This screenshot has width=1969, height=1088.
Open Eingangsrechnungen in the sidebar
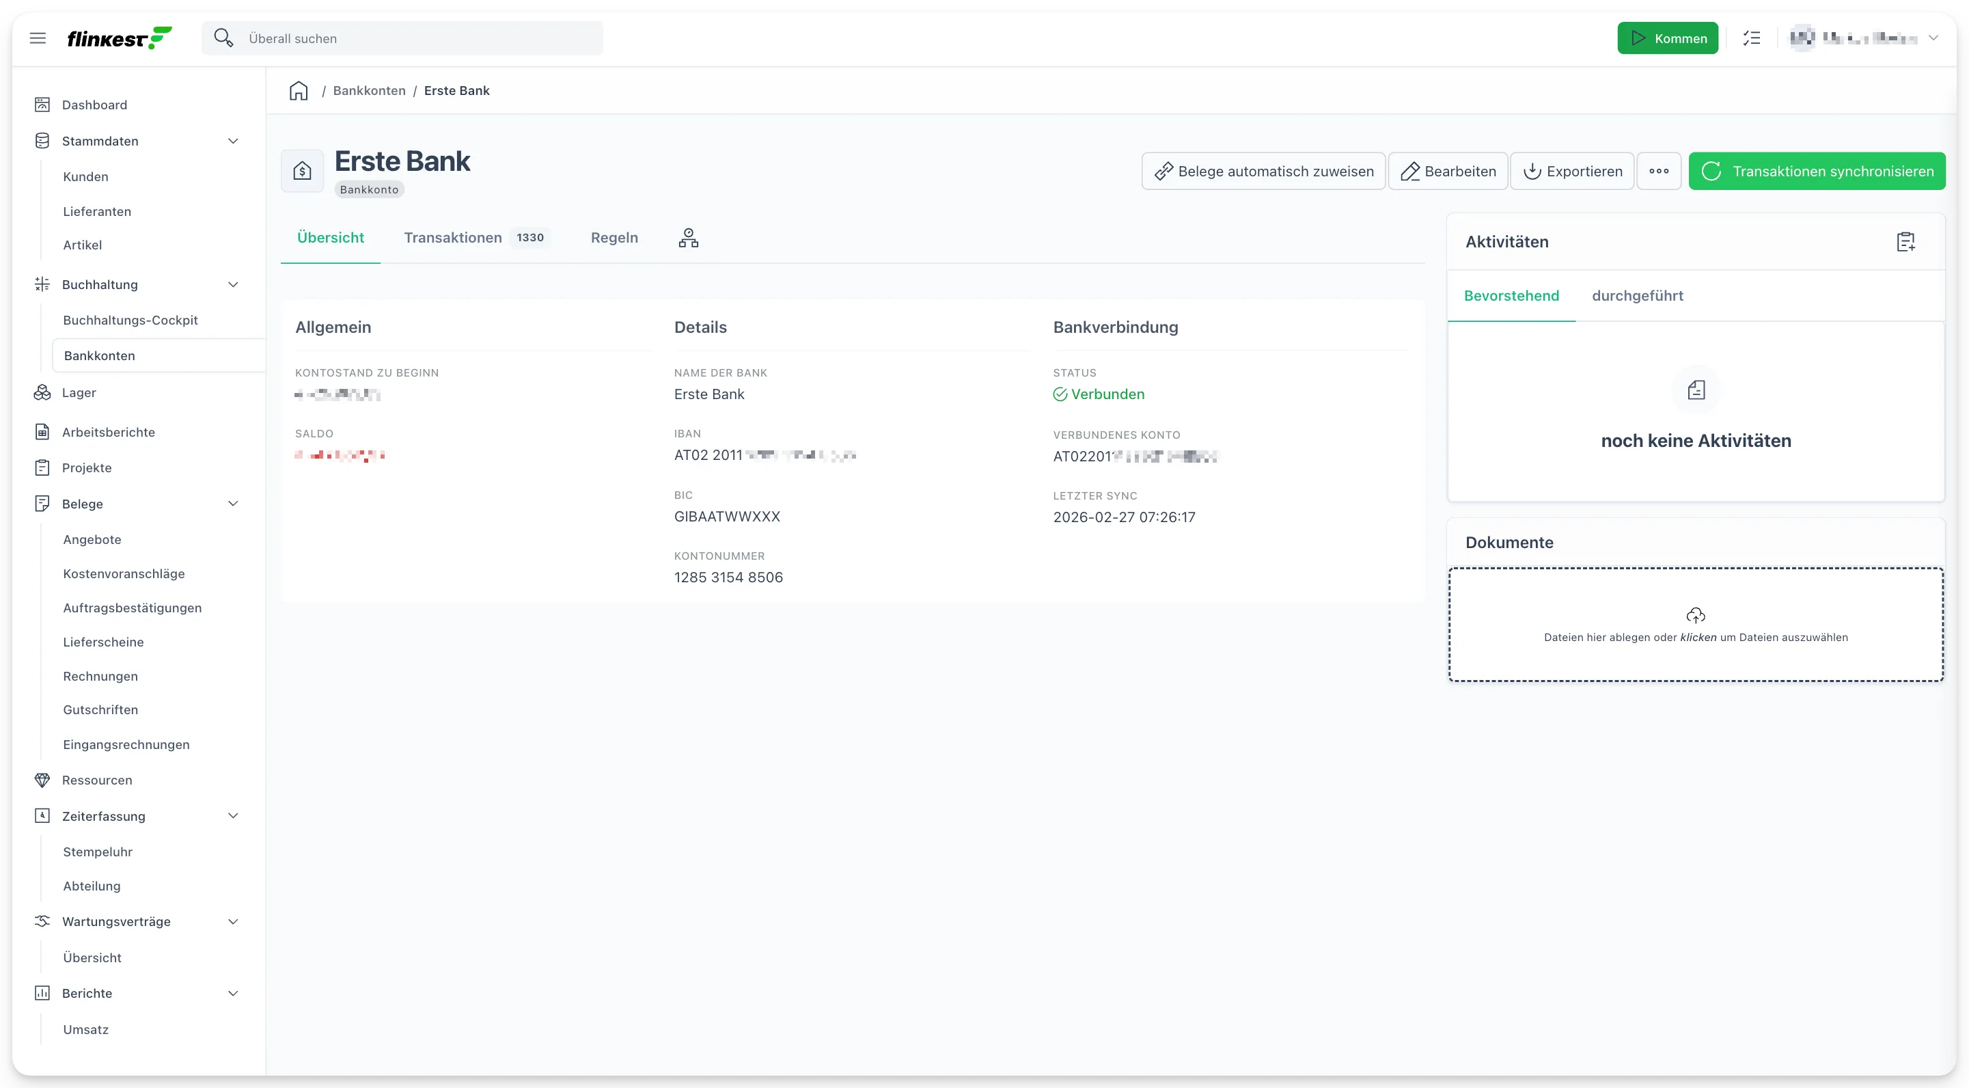click(x=126, y=745)
